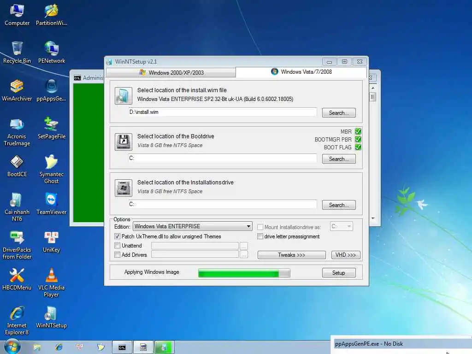Launch the TeamViewer desktop shortcut
The image size is (472, 354).
52,204
